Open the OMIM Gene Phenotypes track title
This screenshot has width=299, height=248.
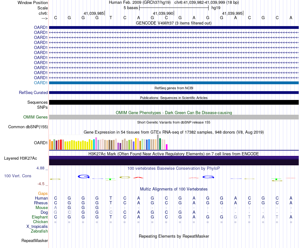point(174,113)
